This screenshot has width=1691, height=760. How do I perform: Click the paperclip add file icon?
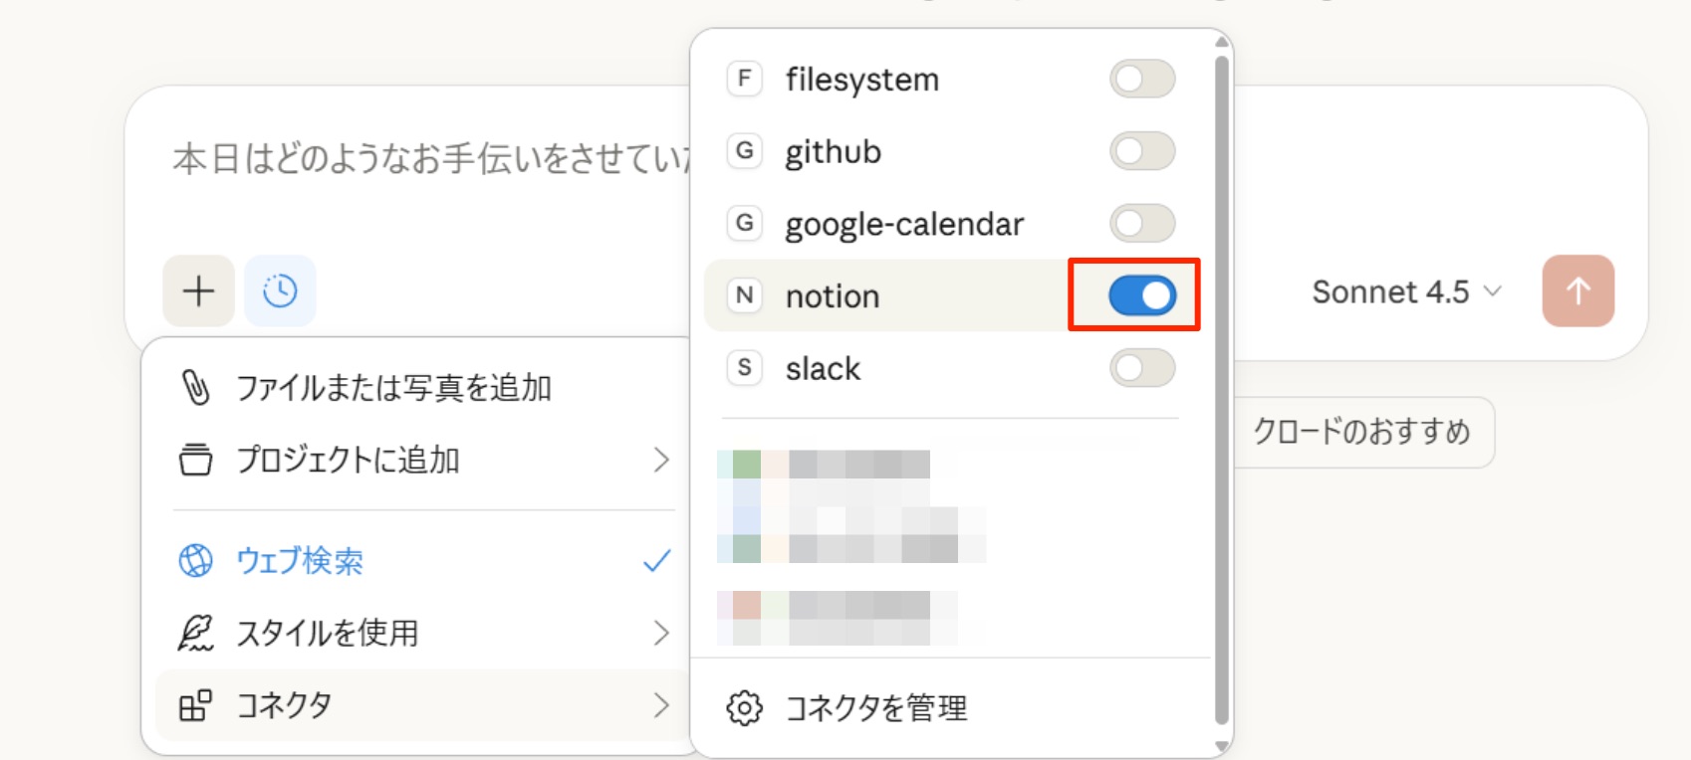tap(196, 388)
